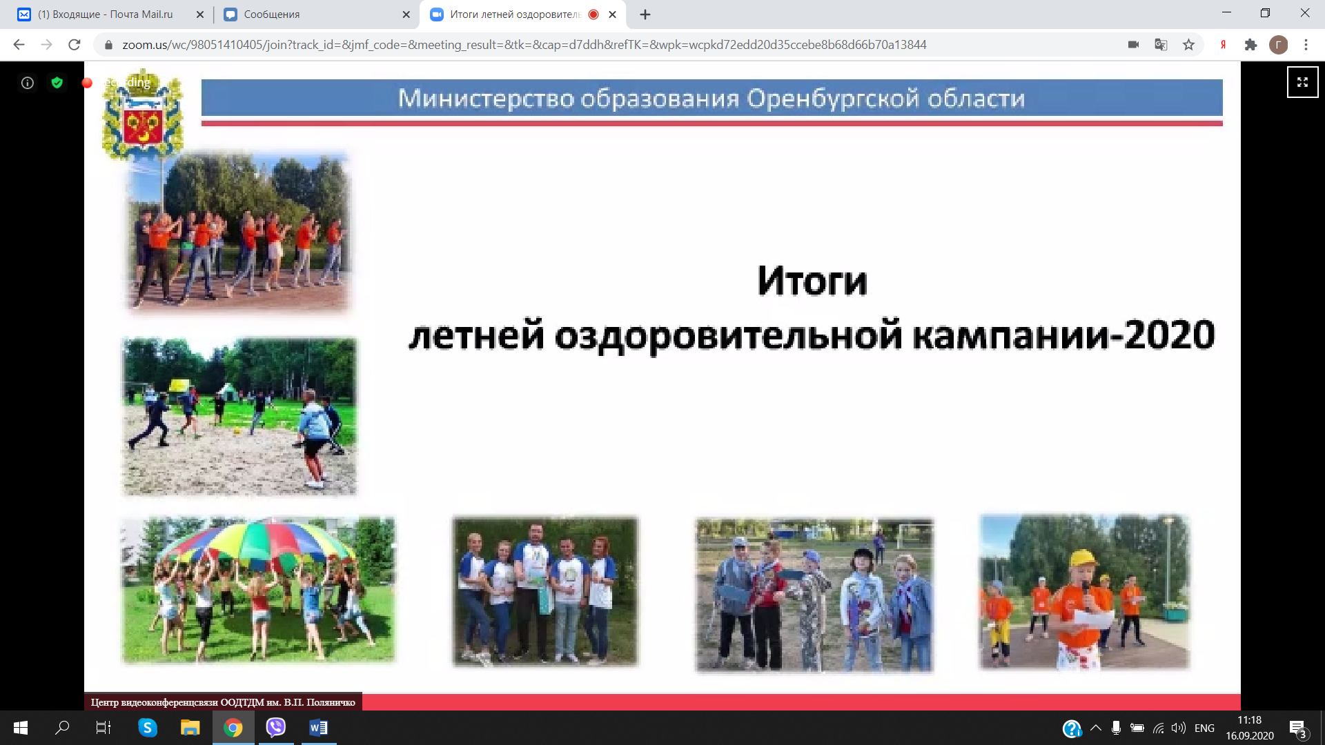Click the microphone tray icon

click(x=1116, y=728)
